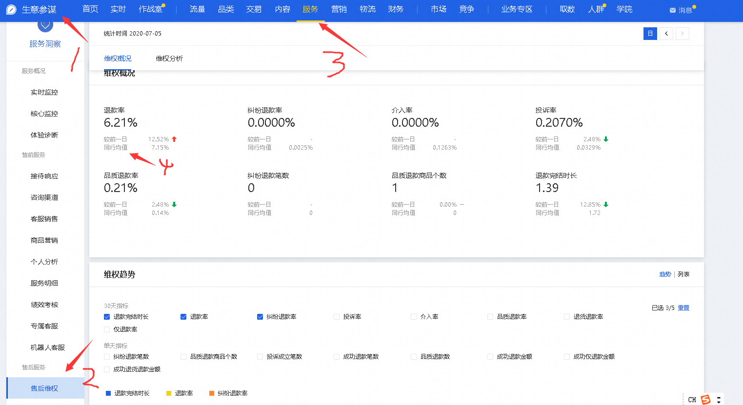Open 机器人客服 in the sidebar
The width and height of the screenshot is (743, 405).
point(48,347)
